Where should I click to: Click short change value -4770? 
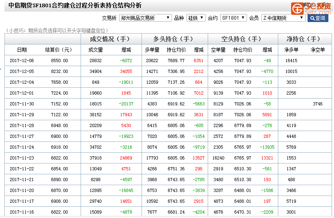pos(267,71)
